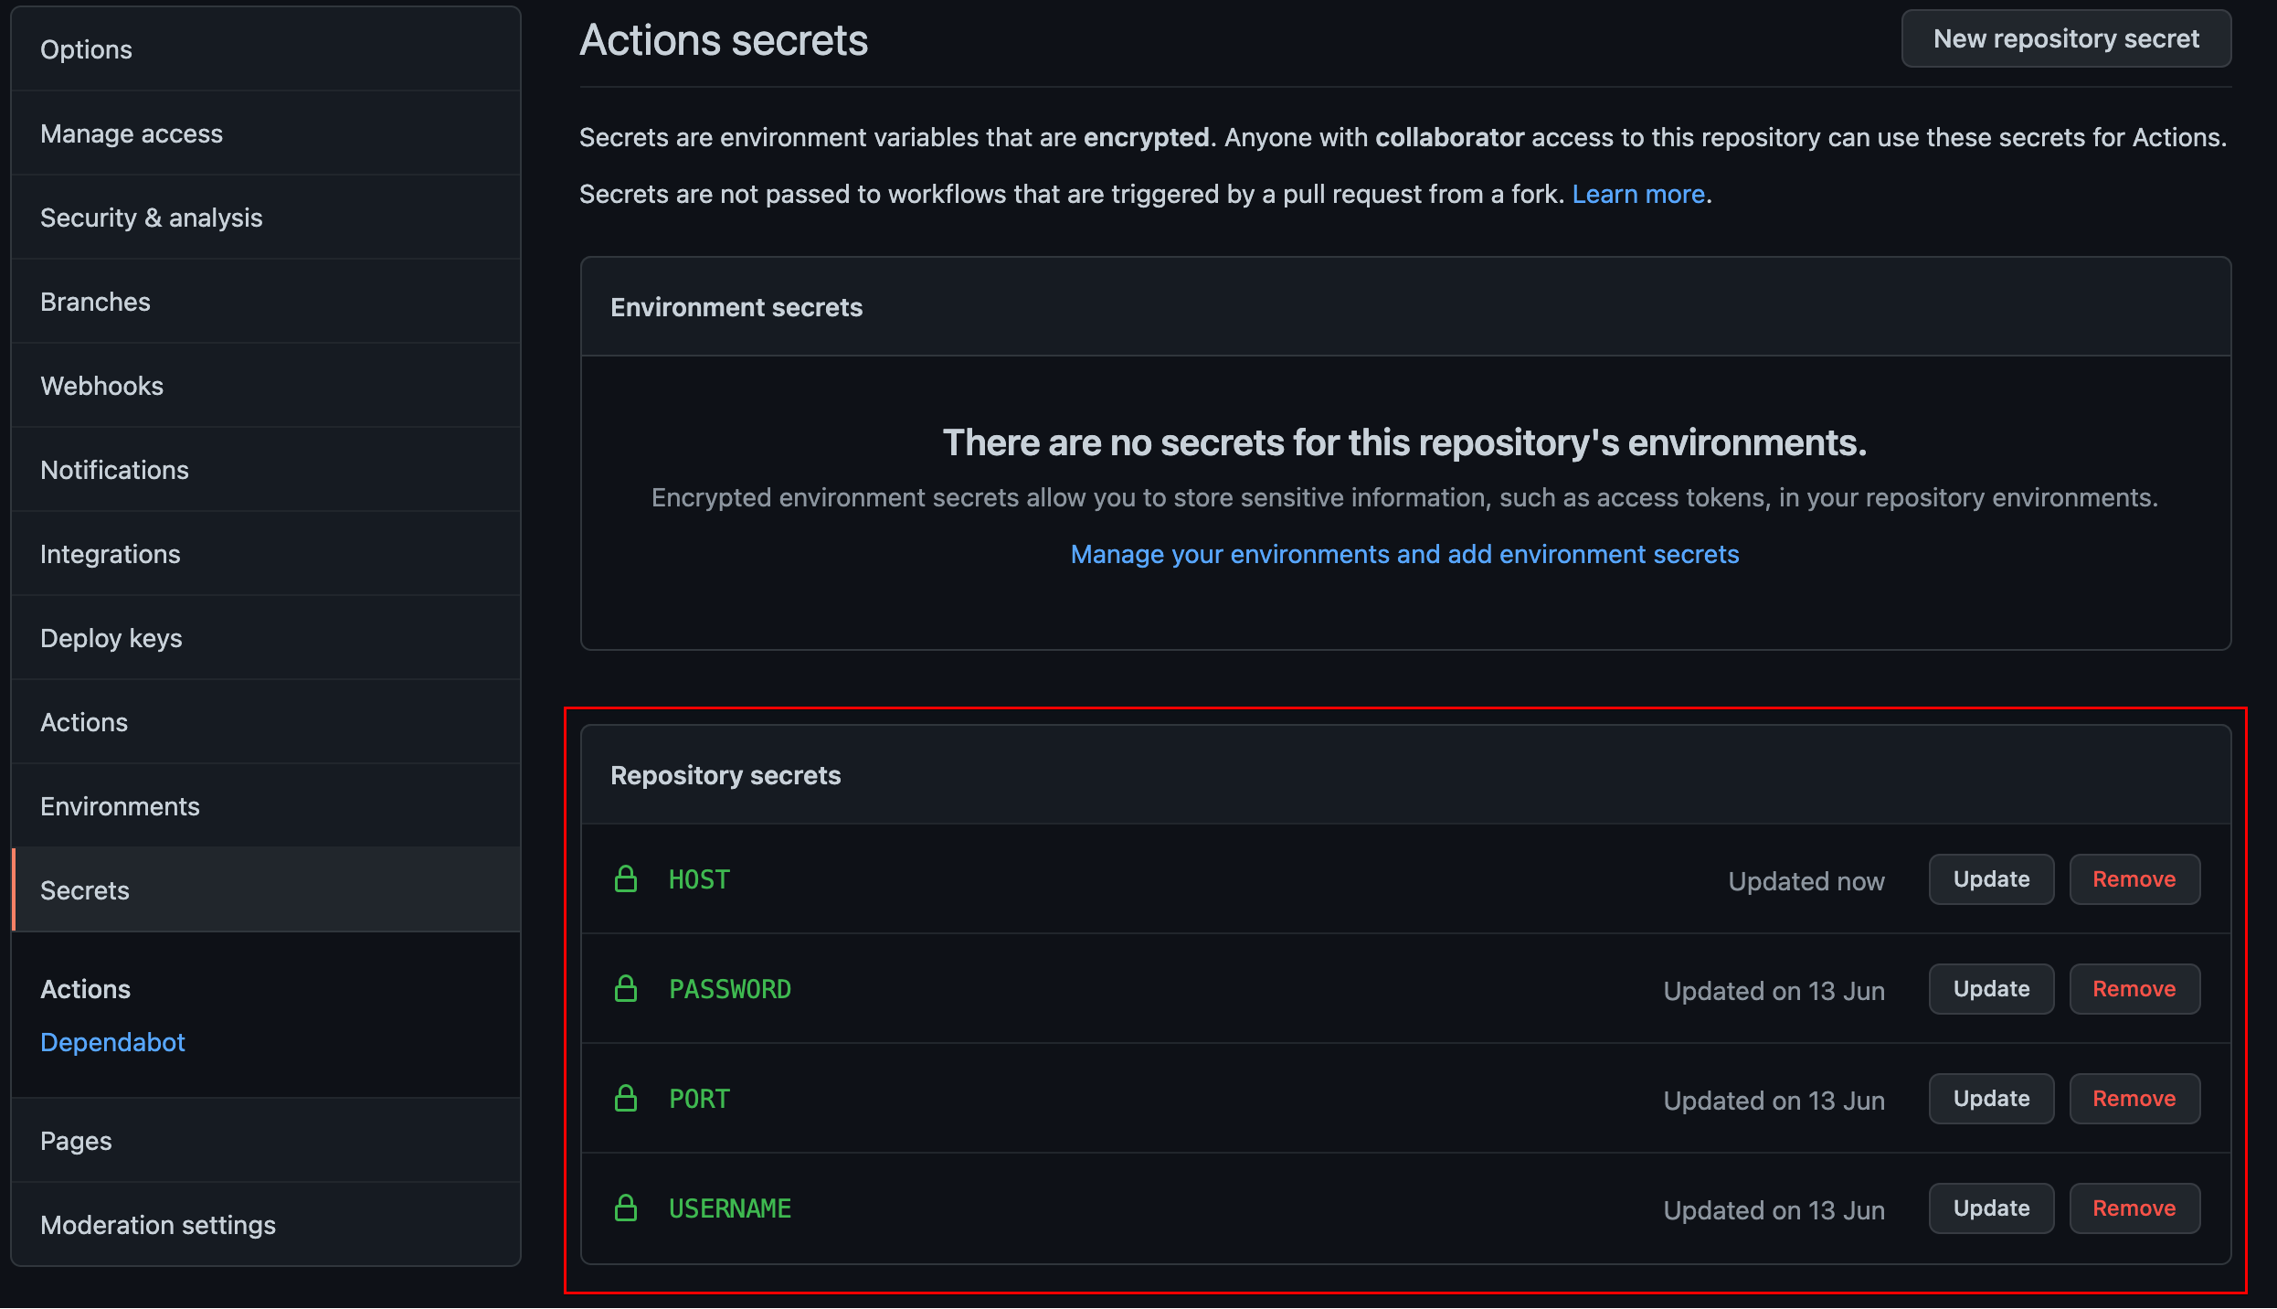This screenshot has width=2277, height=1309.
Task: Open the Options settings page
Action: tap(266, 49)
